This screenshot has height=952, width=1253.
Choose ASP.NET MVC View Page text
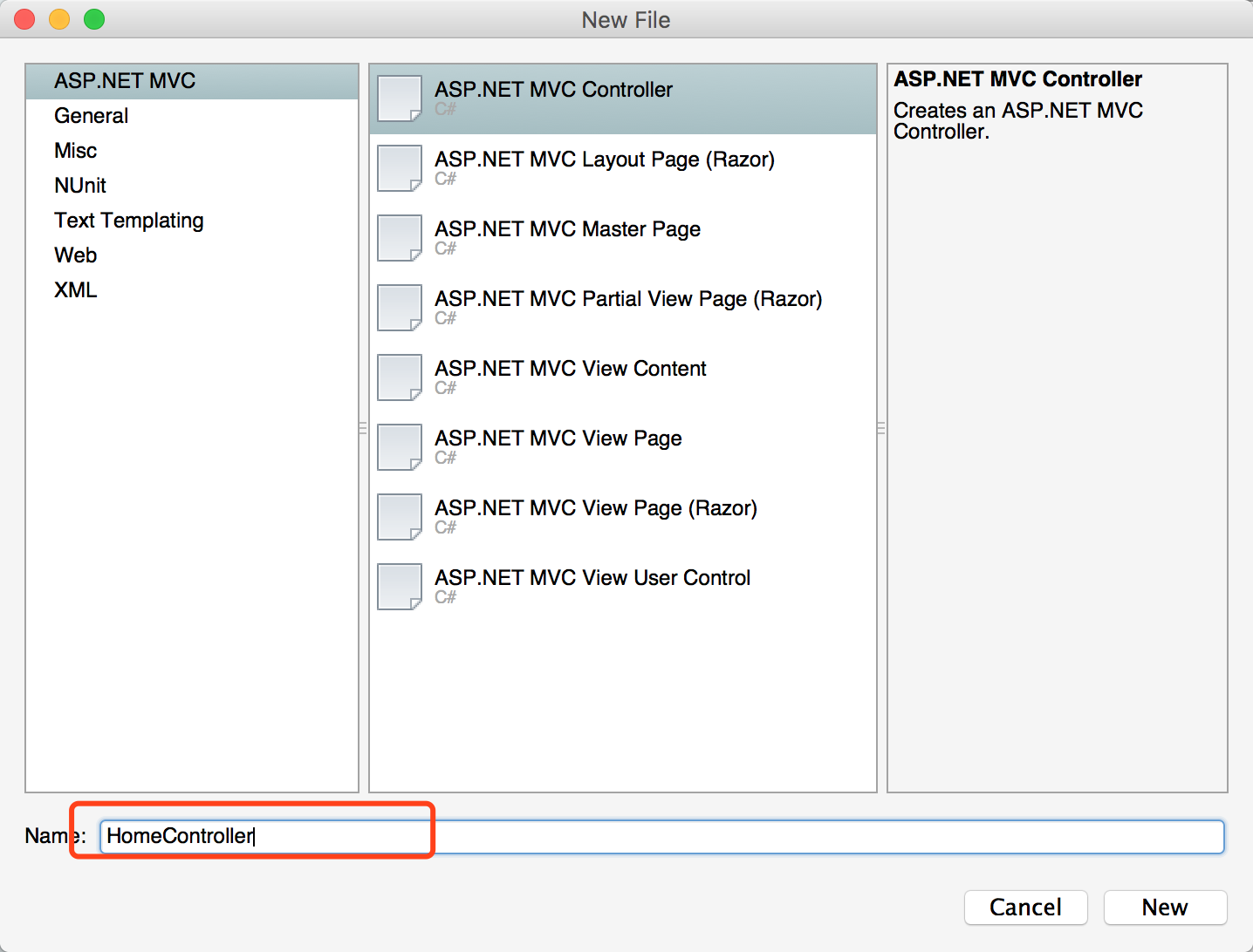tap(558, 439)
